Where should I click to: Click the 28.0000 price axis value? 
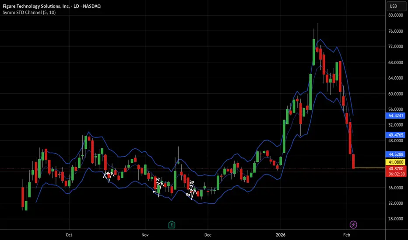click(395, 219)
